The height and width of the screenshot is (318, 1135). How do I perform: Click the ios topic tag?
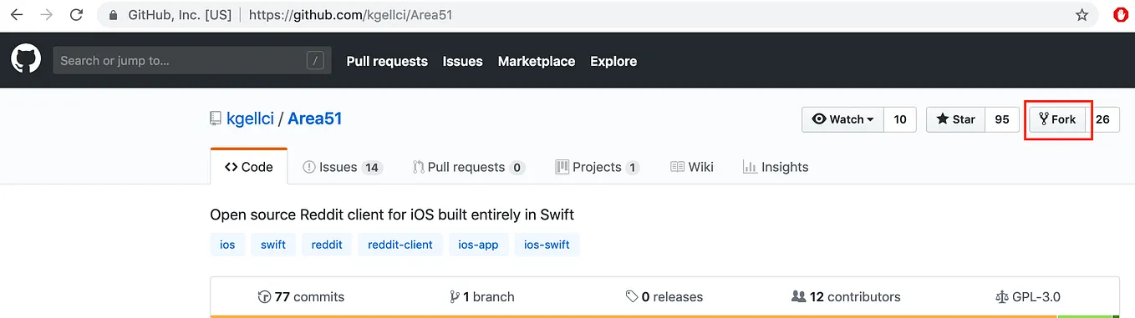pos(227,245)
